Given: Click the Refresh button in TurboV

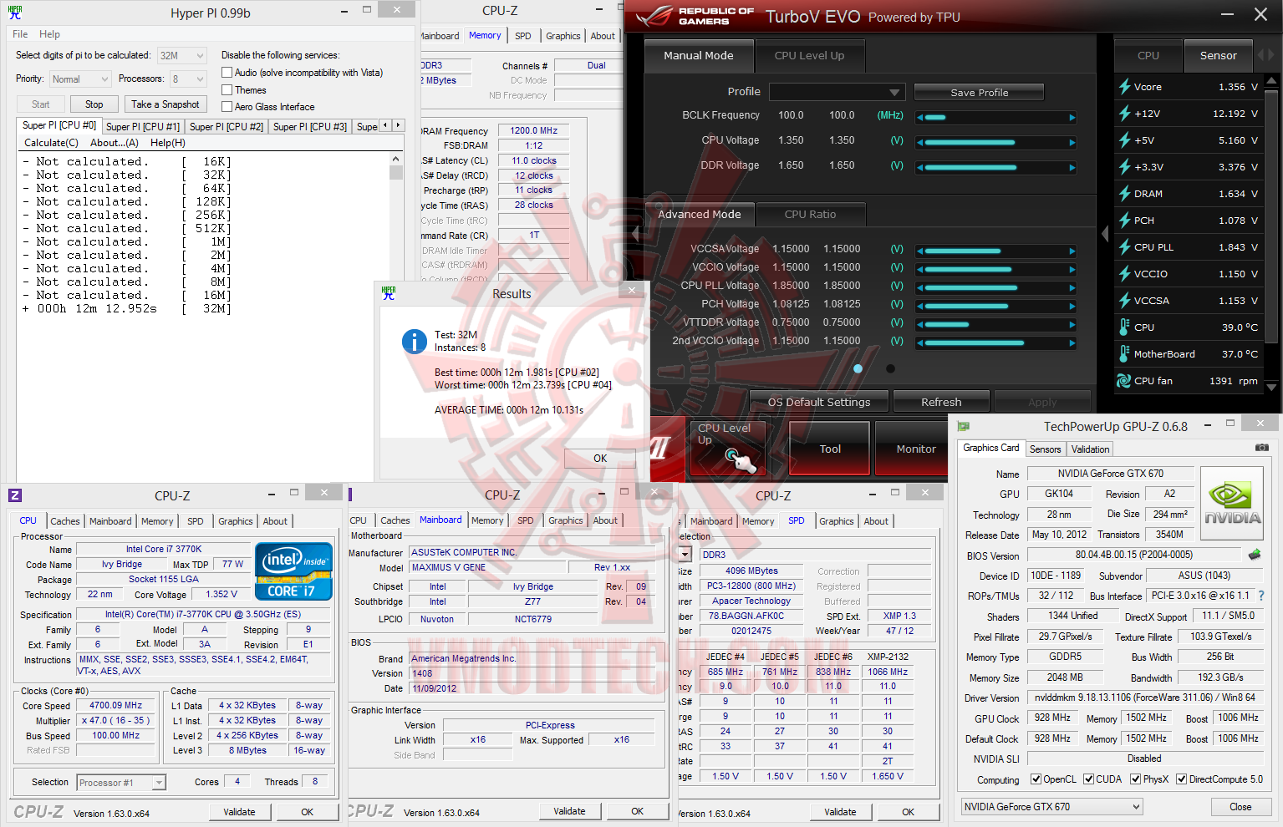Looking at the screenshot, I should (x=941, y=402).
